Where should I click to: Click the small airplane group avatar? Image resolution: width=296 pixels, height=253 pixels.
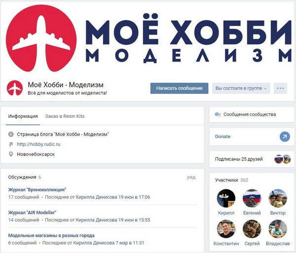point(15,88)
